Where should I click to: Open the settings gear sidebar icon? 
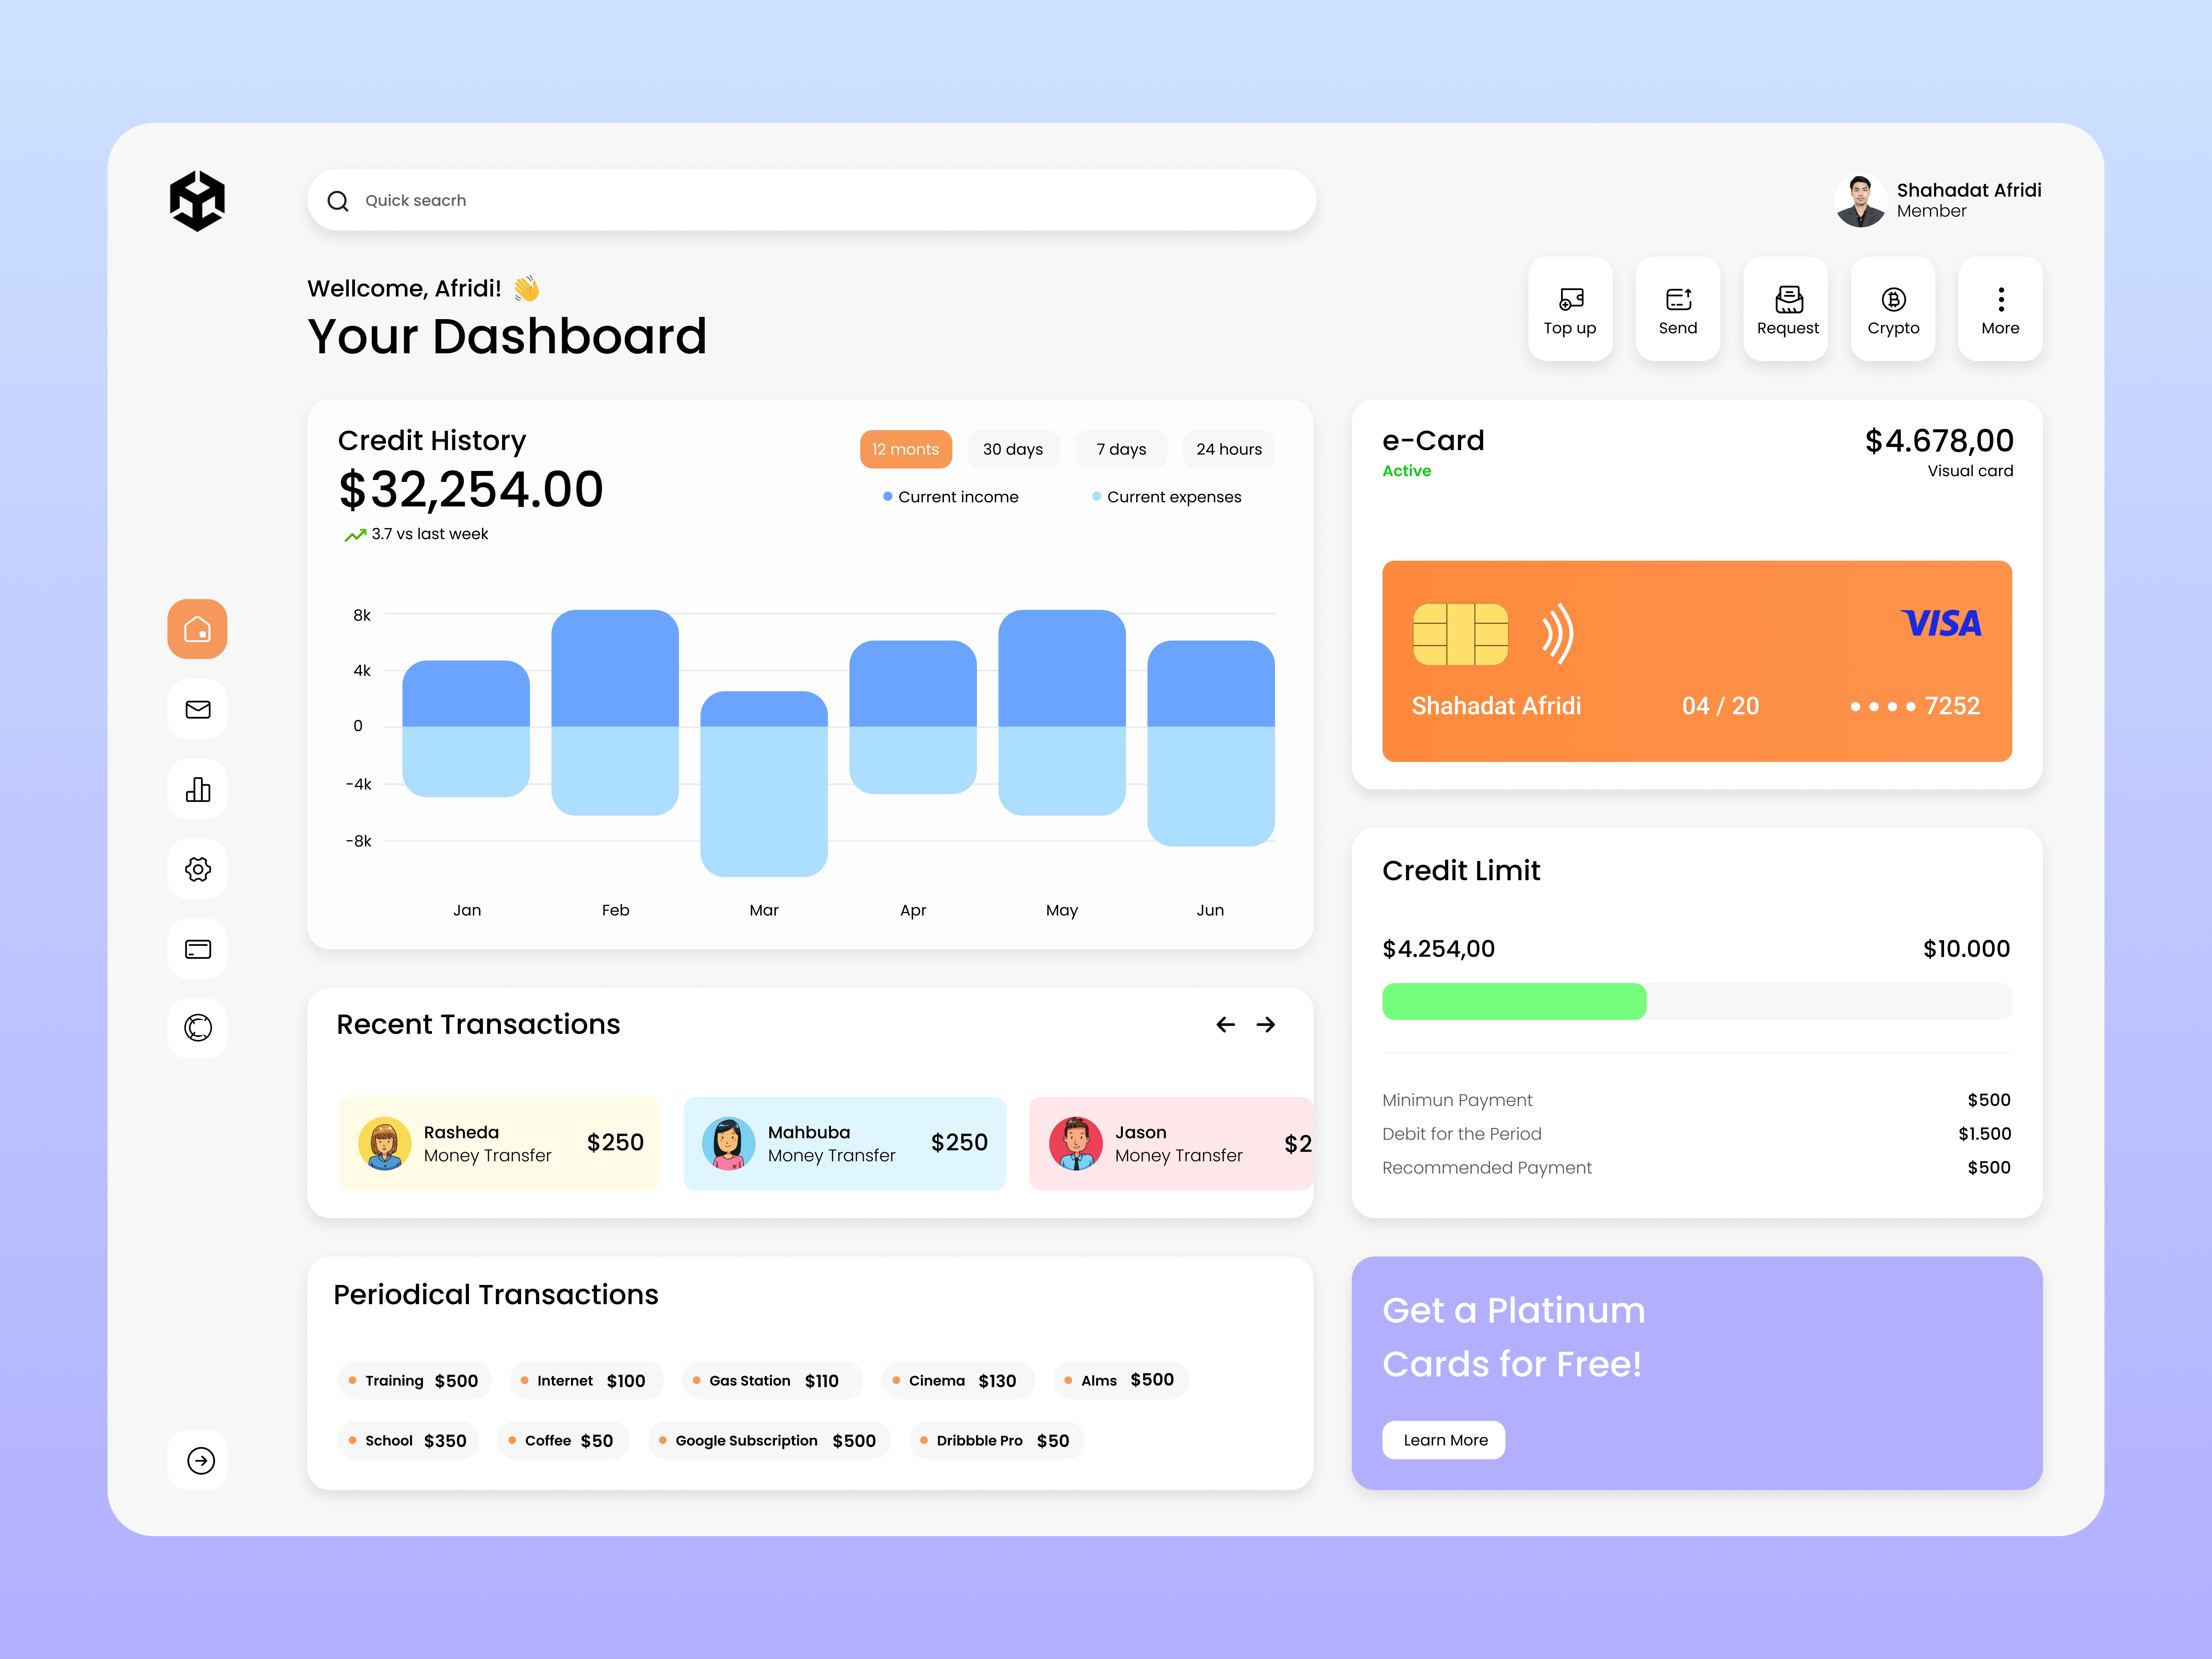click(197, 869)
